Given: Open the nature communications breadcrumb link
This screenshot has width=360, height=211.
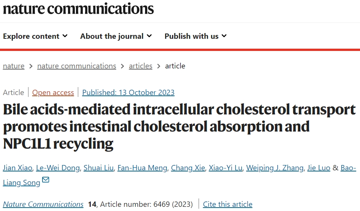Looking at the screenshot, I should pos(77,66).
